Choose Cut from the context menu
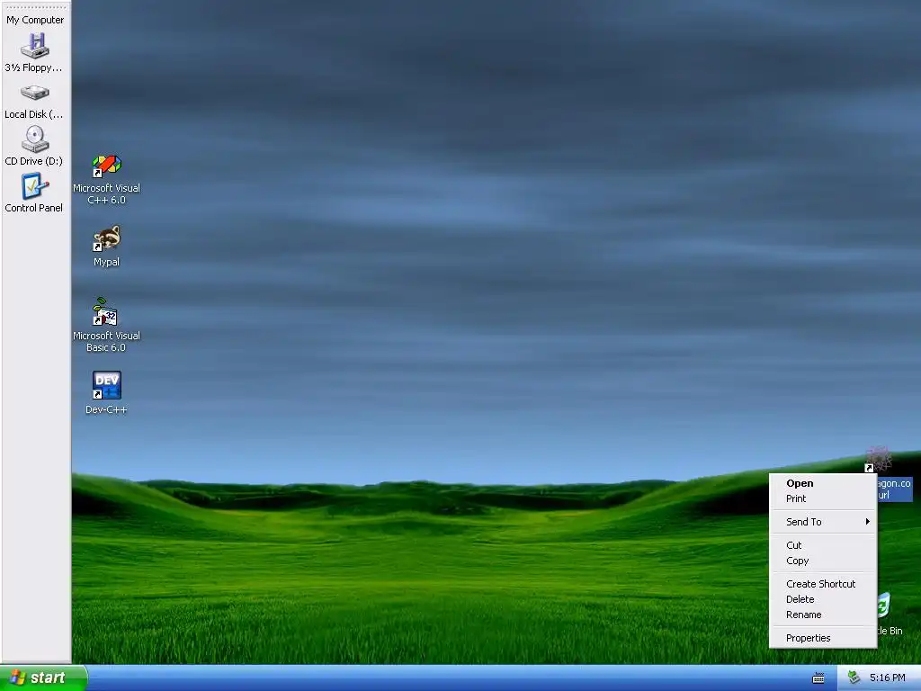Viewport: 921px width, 691px height. click(823, 545)
